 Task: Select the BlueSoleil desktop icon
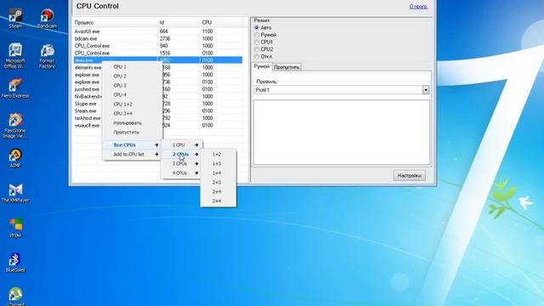[15, 263]
